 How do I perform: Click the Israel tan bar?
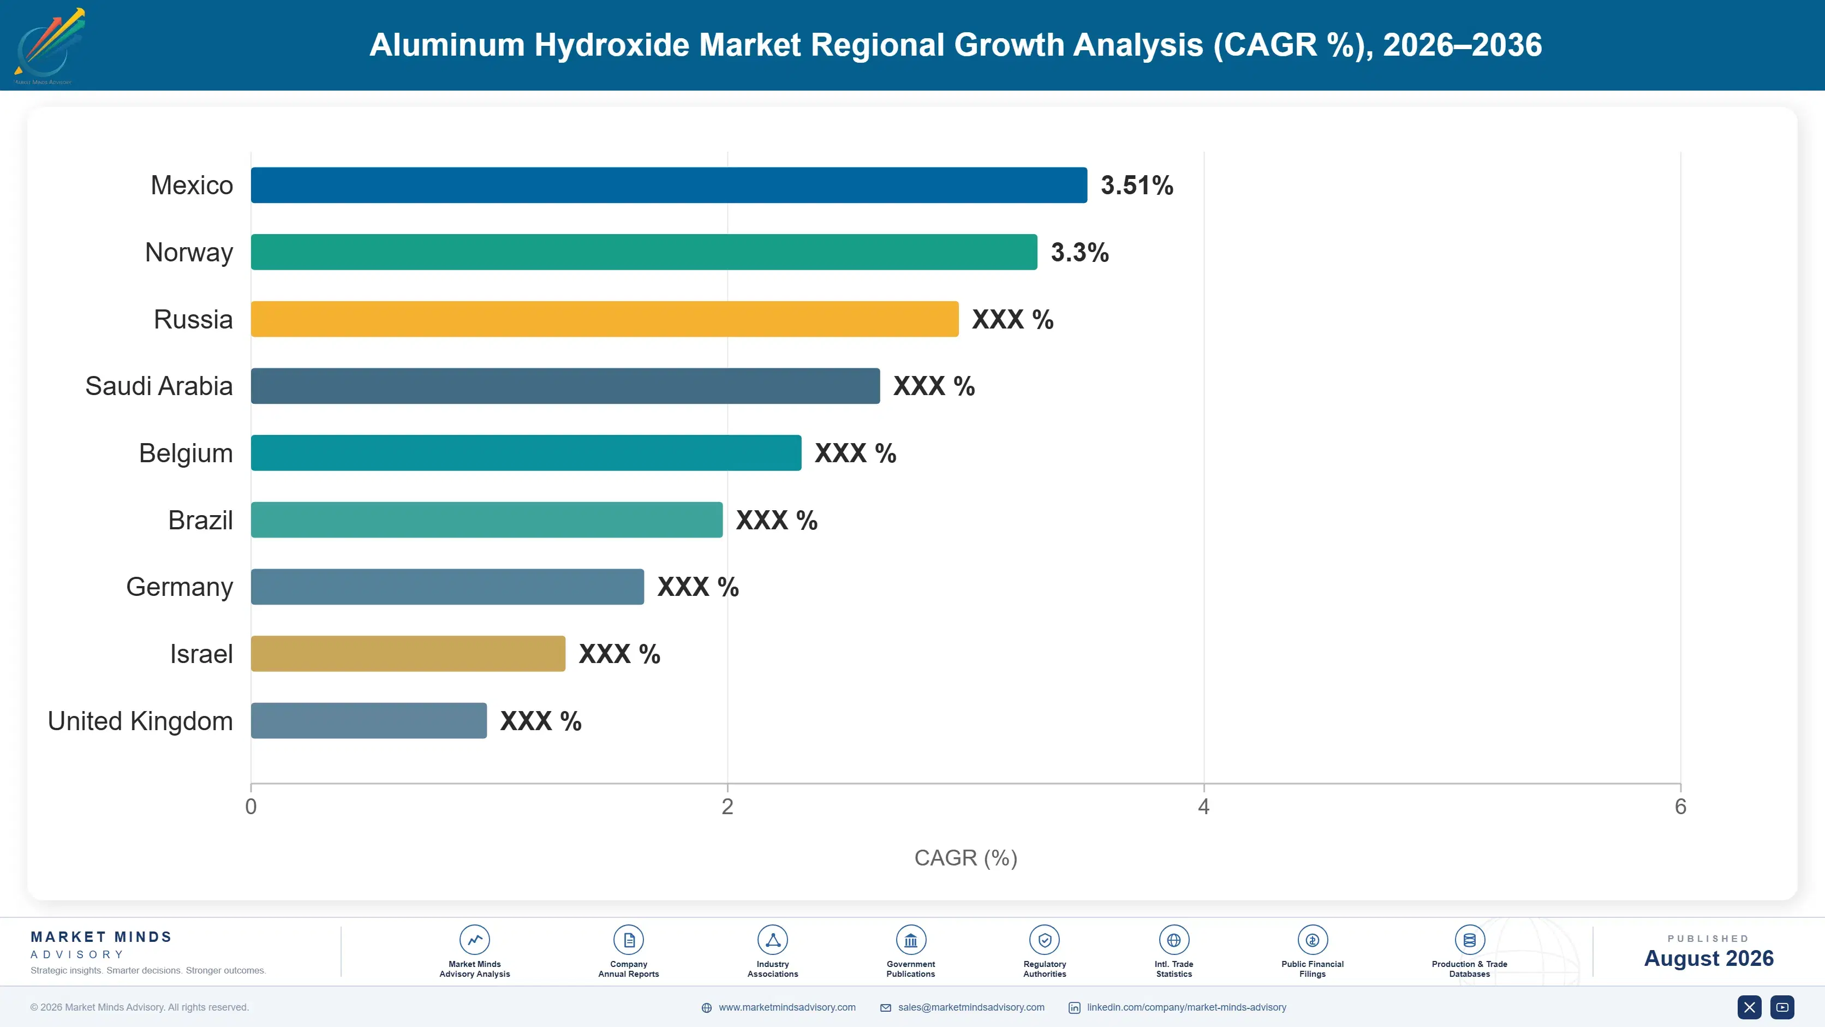pyautogui.click(x=408, y=654)
